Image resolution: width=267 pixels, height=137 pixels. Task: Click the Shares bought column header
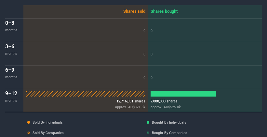[x=164, y=11]
